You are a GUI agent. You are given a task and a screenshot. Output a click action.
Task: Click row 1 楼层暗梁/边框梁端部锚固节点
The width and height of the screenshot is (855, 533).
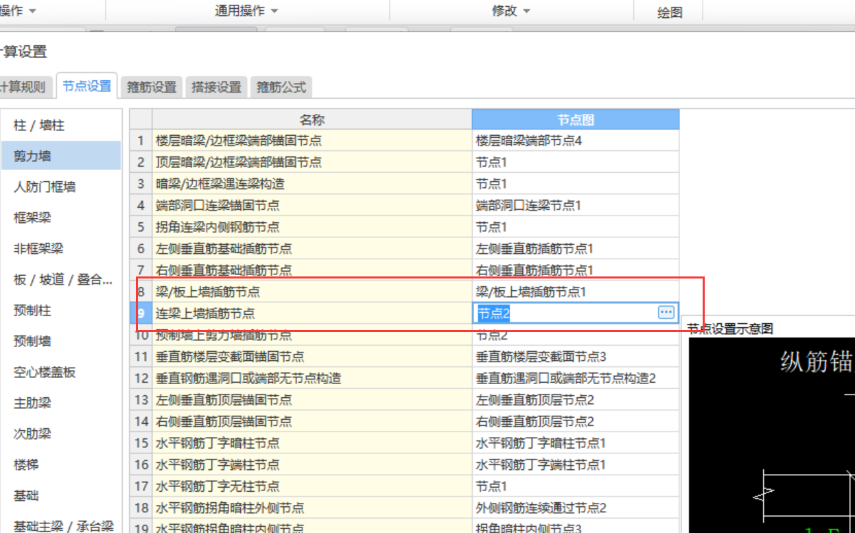[312, 141]
